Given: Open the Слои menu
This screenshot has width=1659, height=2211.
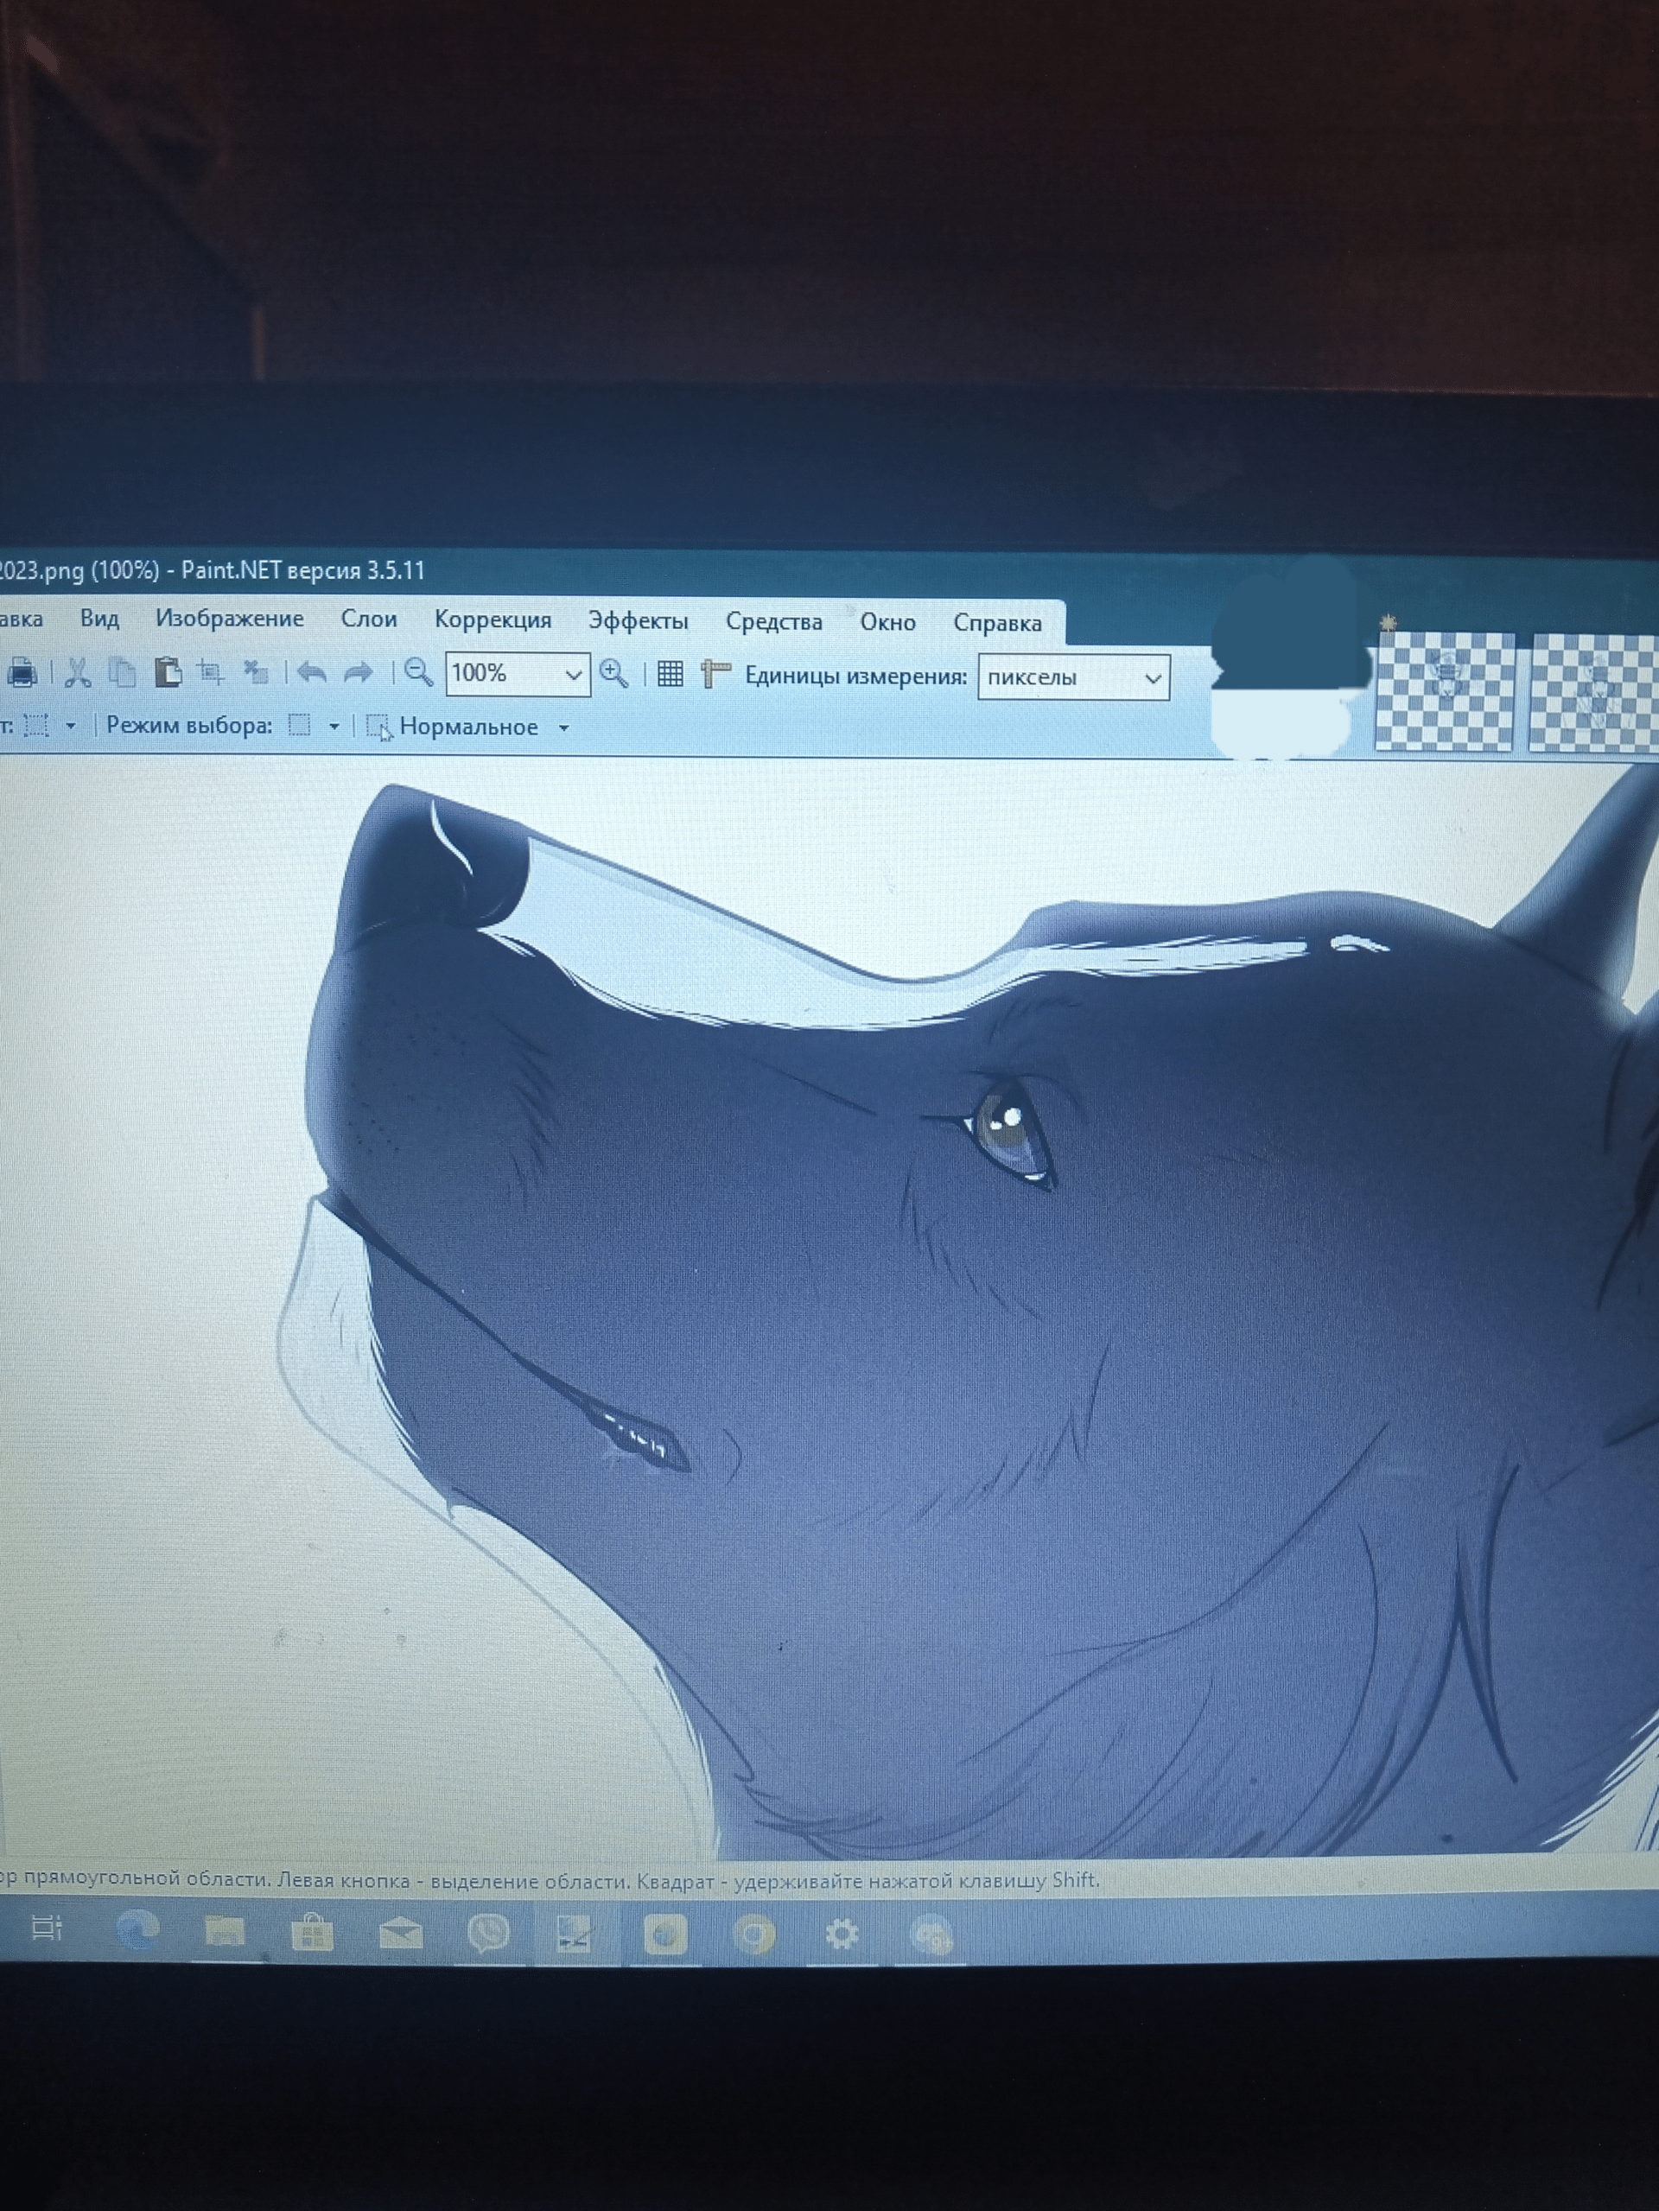Looking at the screenshot, I should click(369, 619).
